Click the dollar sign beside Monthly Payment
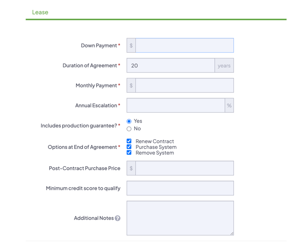This screenshot has height=242, width=293. 131,86
